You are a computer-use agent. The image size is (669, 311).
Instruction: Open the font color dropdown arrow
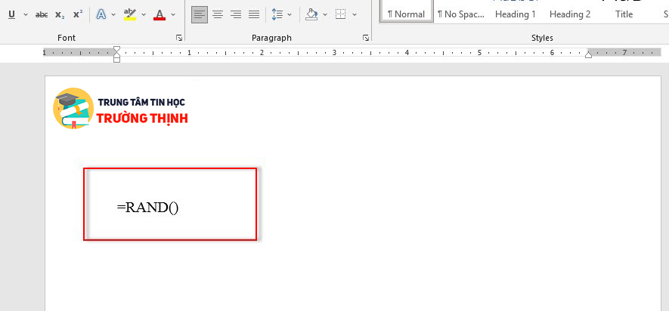tap(173, 14)
